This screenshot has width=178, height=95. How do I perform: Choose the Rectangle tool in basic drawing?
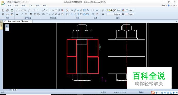click(34, 10)
